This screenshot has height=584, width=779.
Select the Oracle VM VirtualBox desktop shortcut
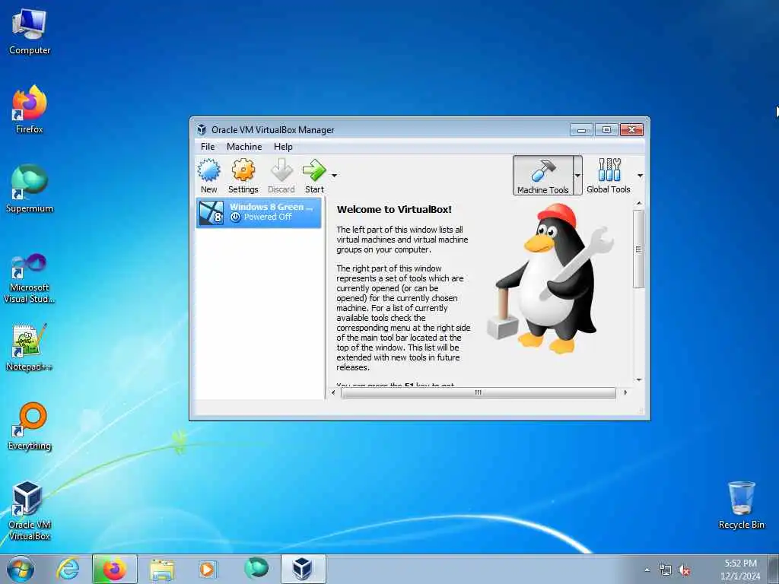point(30,511)
